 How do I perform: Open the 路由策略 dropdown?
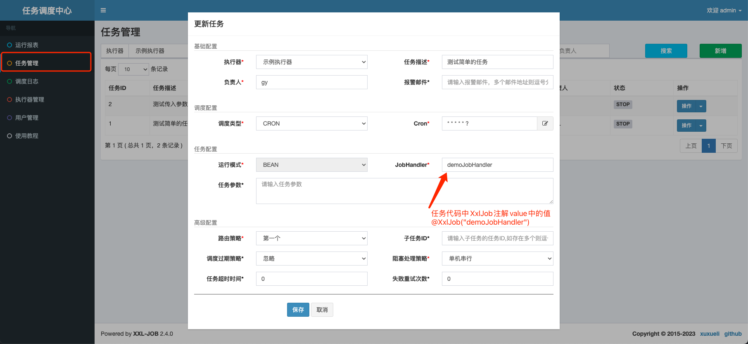[311, 238]
